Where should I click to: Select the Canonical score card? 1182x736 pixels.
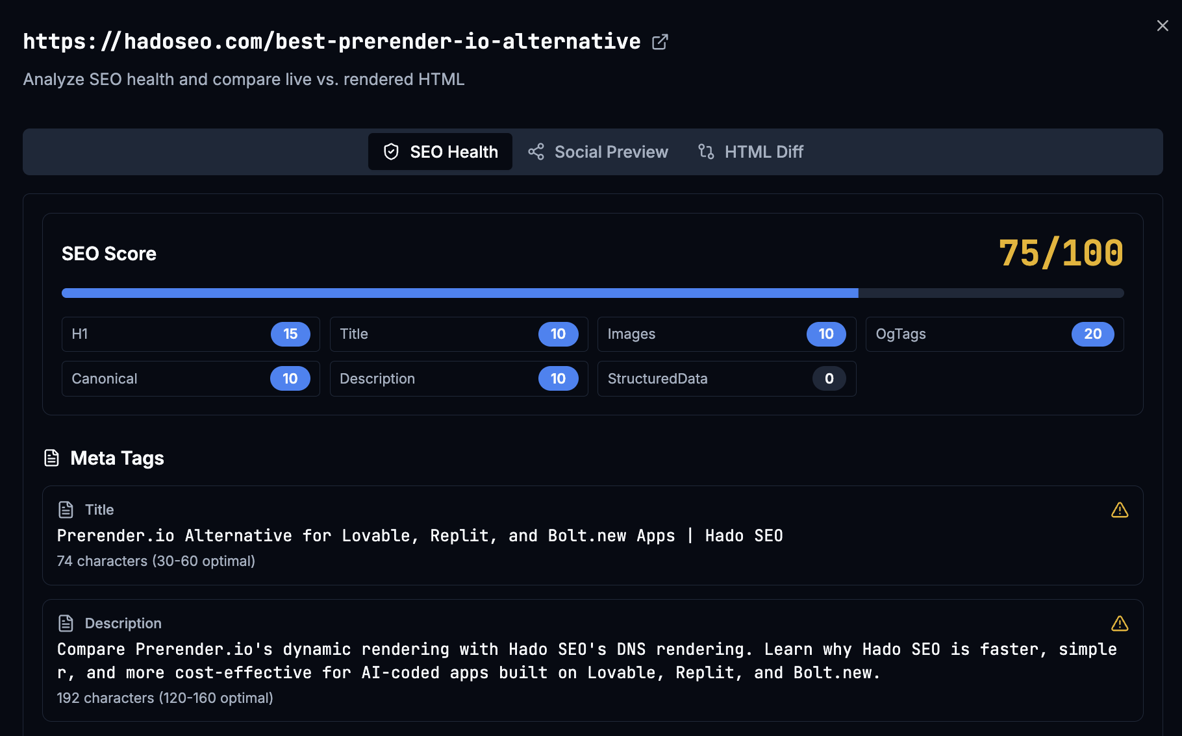(191, 379)
